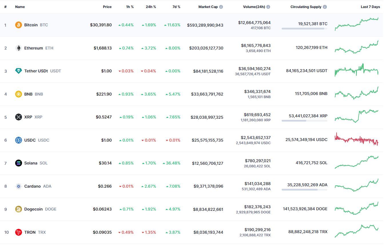Click the Bitcoin coin logo

coord(19,25)
